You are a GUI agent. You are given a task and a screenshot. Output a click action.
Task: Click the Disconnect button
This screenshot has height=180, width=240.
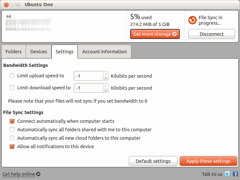coord(211,34)
